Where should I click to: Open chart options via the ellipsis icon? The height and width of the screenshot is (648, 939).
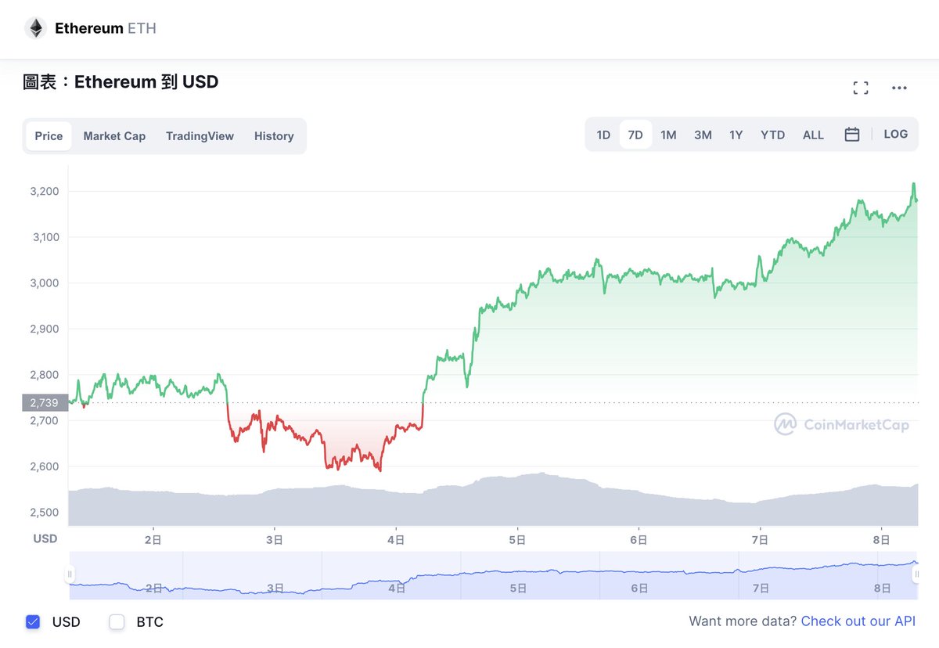point(898,88)
